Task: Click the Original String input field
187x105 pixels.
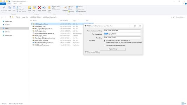Action: point(122,34)
